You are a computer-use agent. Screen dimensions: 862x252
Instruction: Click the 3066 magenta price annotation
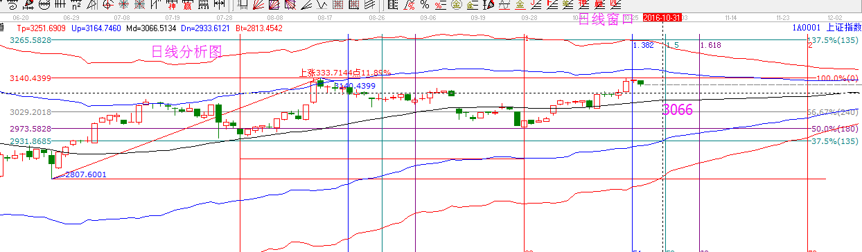pyautogui.click(x=678, y=110)
